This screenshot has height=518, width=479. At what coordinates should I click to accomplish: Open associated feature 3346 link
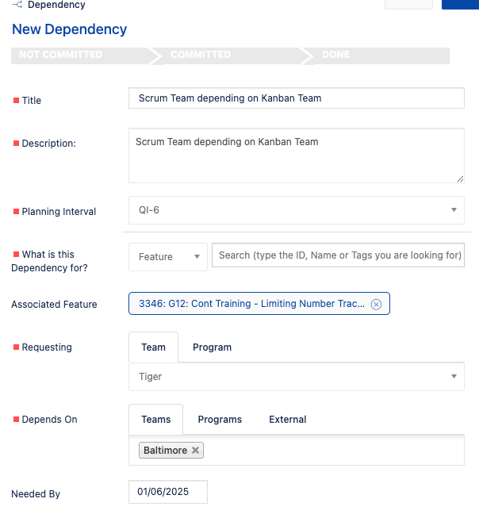coord(251,304)
